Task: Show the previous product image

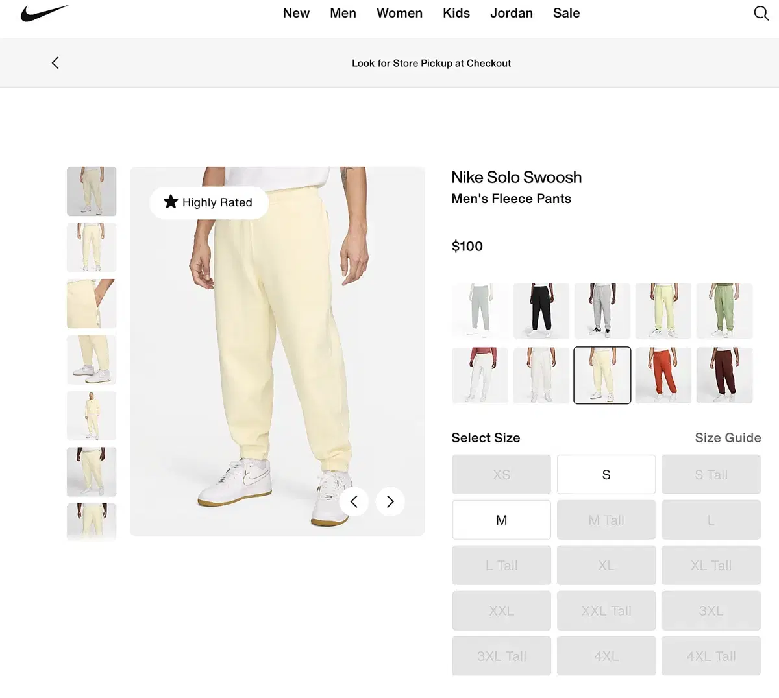Action: [354, 501]
